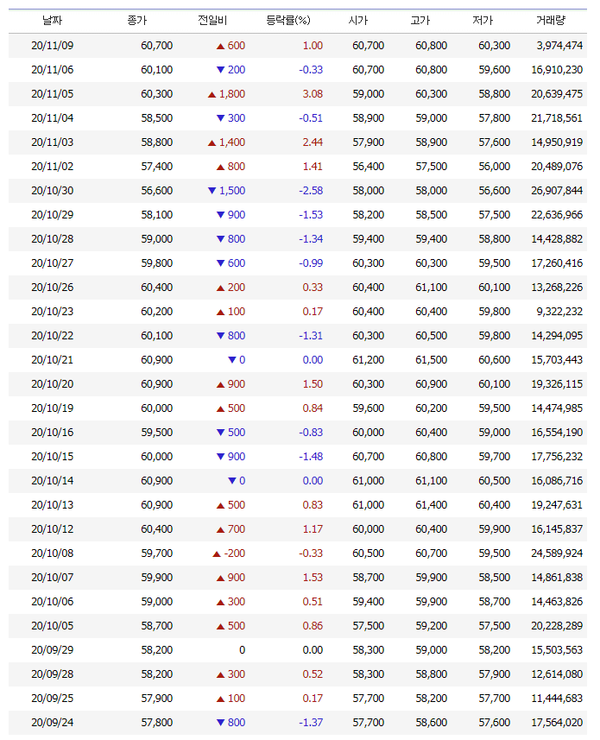Click change rate value 2.44

click(x=313, y=142)
